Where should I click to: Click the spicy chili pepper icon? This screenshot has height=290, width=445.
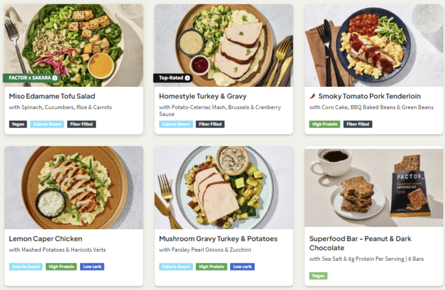[x=312, y=96]
